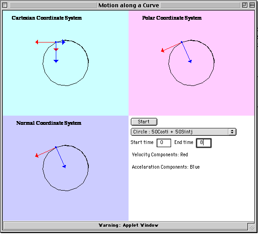This screenshot has height=234, width=258.
Task: Click the 'Warning: Applet Window' status text
Action: point(129,225)
